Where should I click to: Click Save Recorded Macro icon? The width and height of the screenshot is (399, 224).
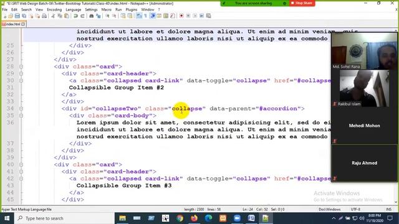208,16
